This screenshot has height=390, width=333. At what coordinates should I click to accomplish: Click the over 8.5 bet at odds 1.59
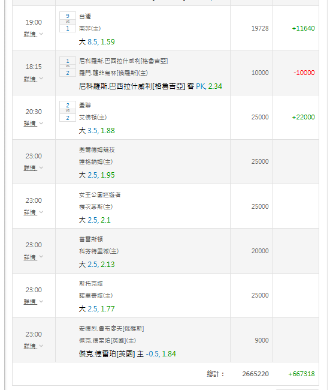96,42
